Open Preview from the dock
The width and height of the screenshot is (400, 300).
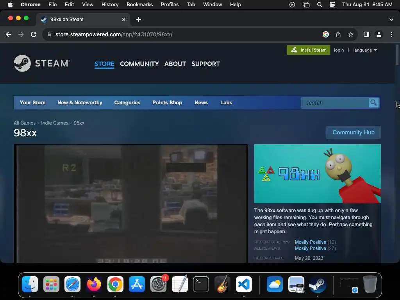pyautogui.click(x=296, y=284)
